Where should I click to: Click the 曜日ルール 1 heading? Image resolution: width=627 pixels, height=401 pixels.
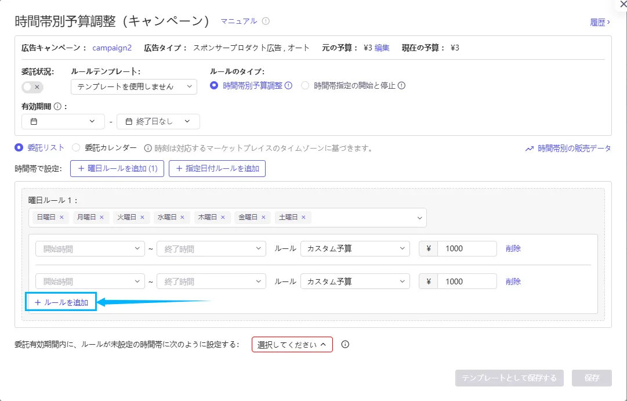coord(53,200)
